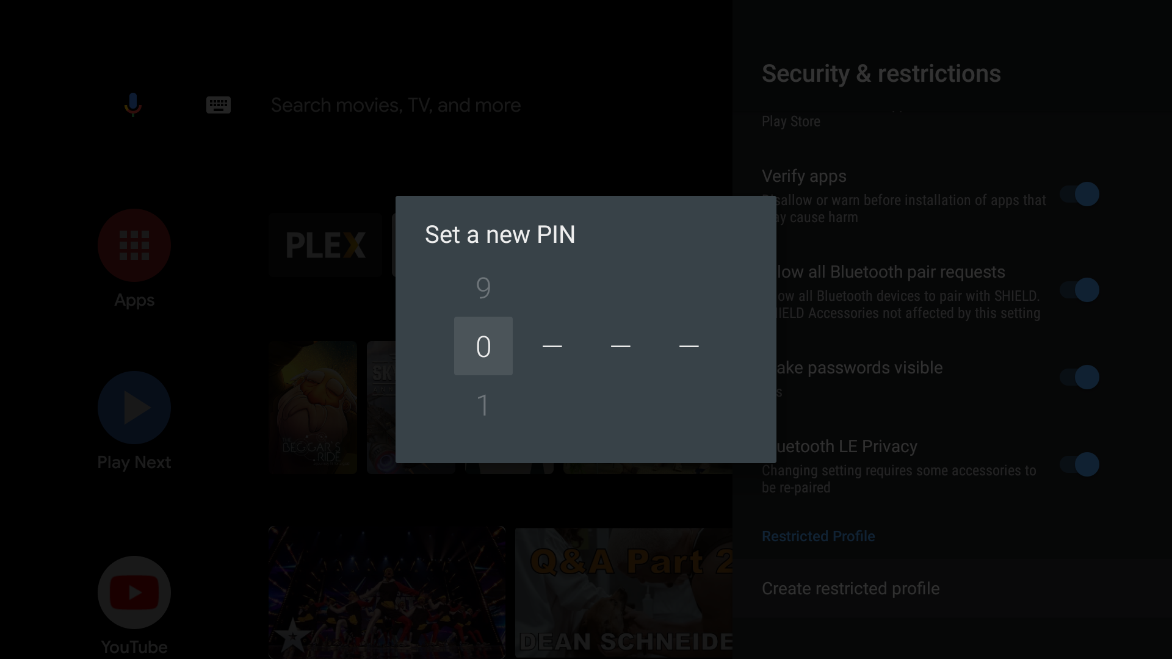Open the Restricted Profile section
Screen dimensions: 1172x659
coord(818,536)
